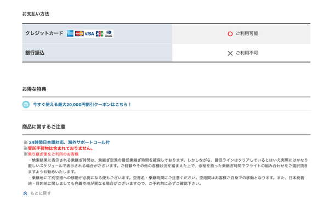329x205 pixels.
Task: Click the round blue coupon icon
Action: [26, 104]
